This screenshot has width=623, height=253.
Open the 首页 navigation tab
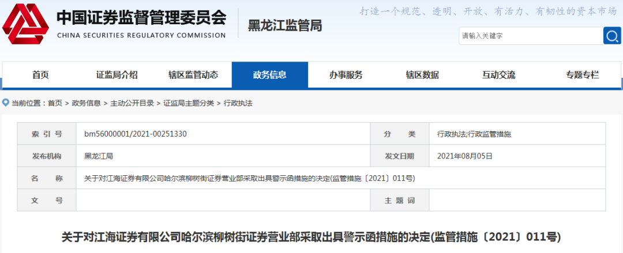[40, 75]
